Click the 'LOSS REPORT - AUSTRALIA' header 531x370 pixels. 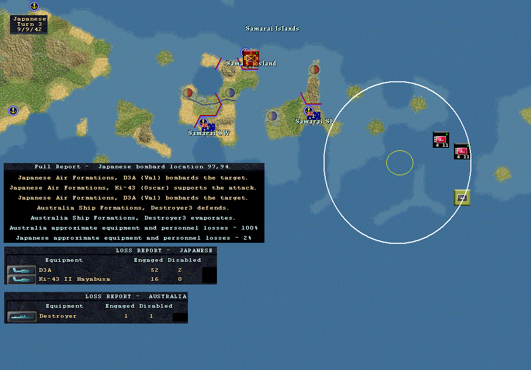pyautogui.click(x=136, y=297)
